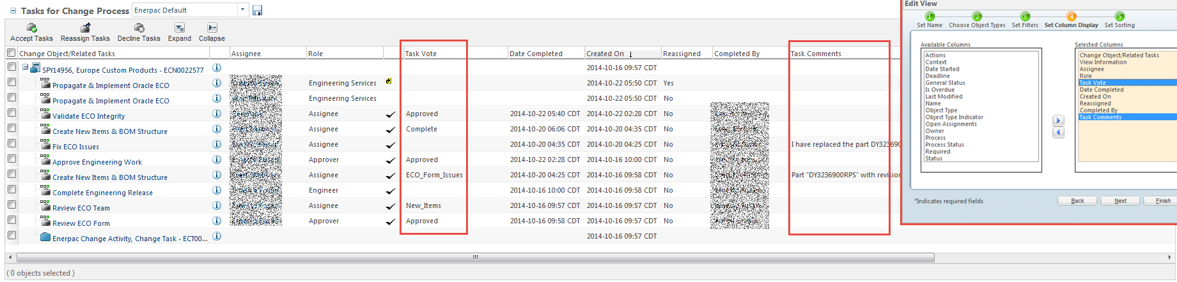The height and width of the screenshot is (282, 1177).
Task: Open info icon for Enerpac Change Activity row
Action: (x=217, y=236)
